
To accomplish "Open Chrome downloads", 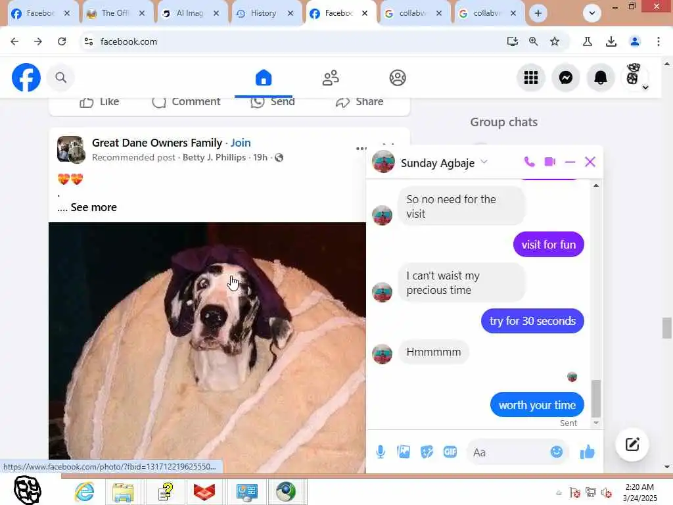I will (x=611, y=41).
